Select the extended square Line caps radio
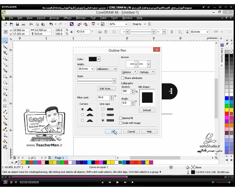Screen dimensions: 235x191 (x=103, y=120)
